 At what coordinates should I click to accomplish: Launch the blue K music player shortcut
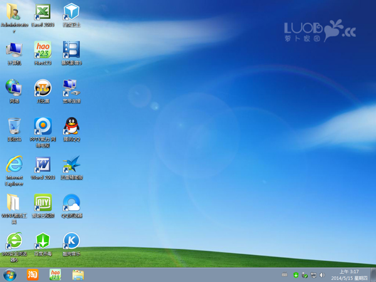[71, 240]
